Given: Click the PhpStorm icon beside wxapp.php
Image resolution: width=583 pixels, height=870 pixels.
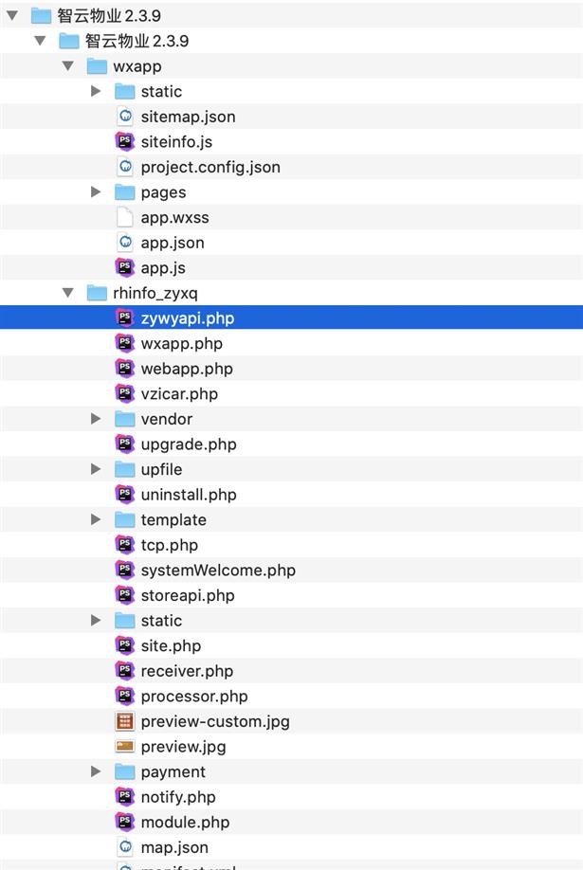Looking at the screenshot, I should coord(124,343).
